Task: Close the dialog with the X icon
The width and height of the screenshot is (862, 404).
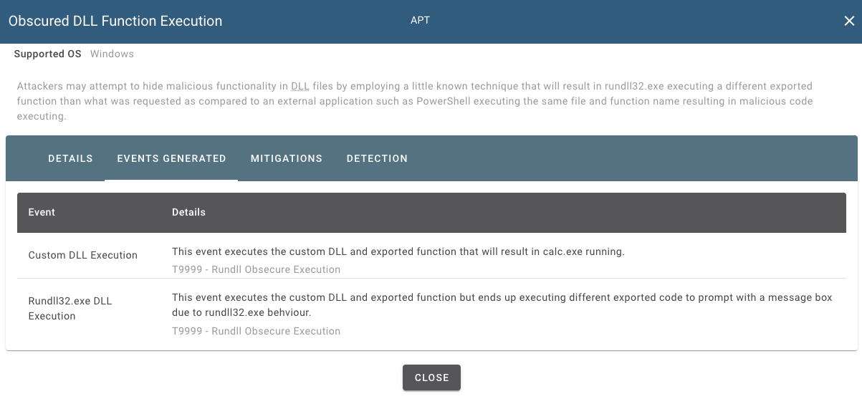Action: pyautogui.click(x=849, y=21)
